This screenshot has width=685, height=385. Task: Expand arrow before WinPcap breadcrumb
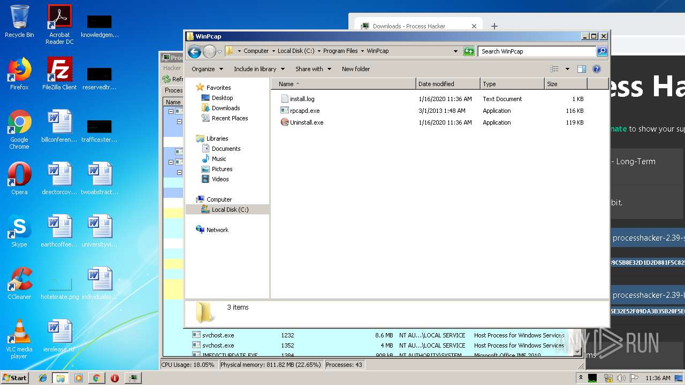362,51
